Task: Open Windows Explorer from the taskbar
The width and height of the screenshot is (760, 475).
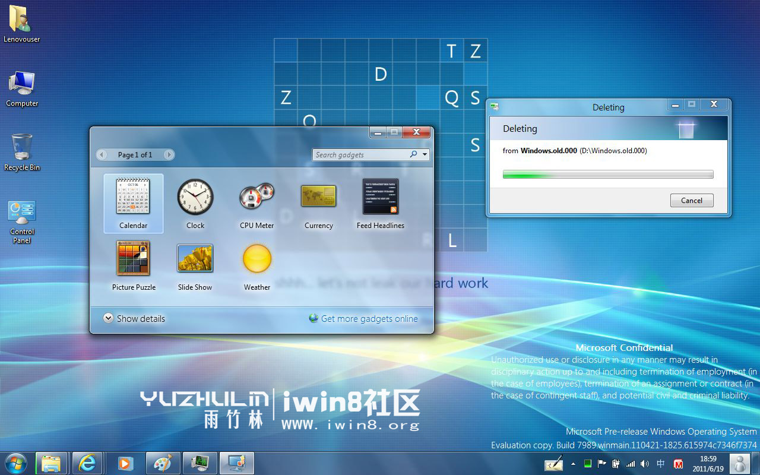Action: click(51, 463)
